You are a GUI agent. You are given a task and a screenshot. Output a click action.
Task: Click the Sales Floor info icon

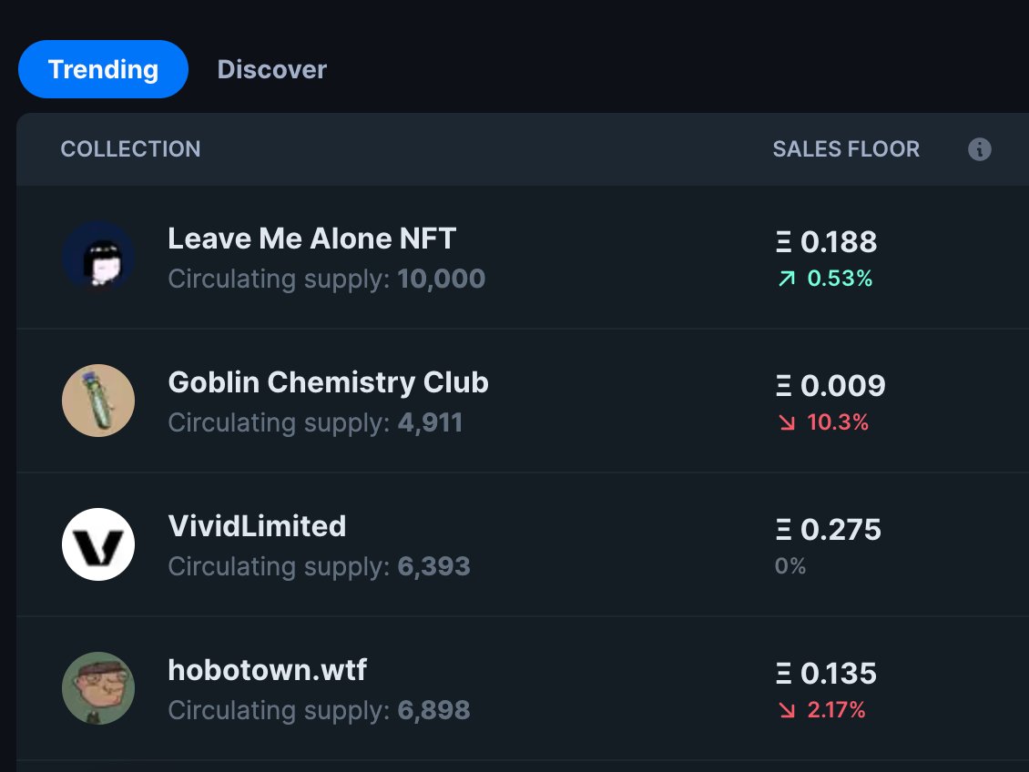979,149
